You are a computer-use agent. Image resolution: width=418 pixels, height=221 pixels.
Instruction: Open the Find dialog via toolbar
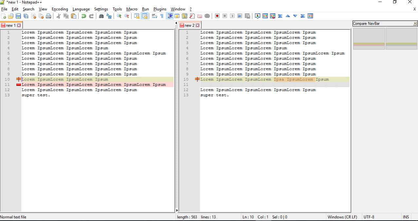(x=101, y=16)
